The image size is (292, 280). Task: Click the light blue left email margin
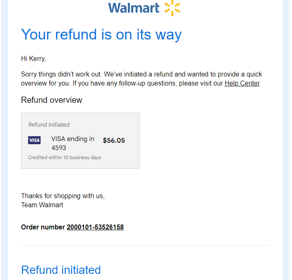[5, 140]
